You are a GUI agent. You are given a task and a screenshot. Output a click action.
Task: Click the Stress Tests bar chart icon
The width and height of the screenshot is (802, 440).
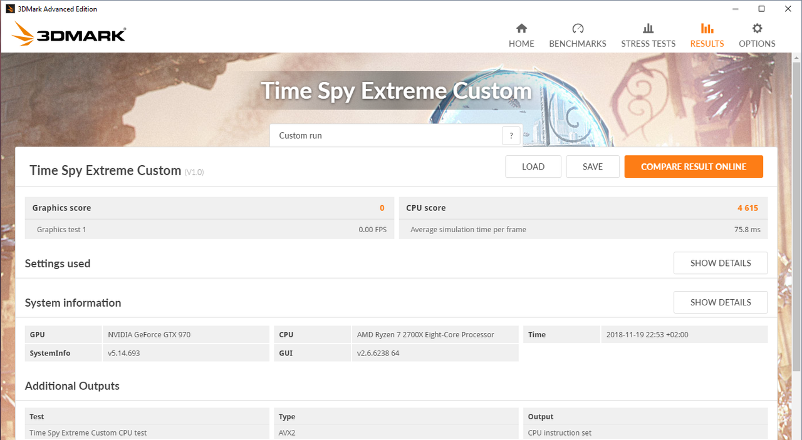coord(648,28)
